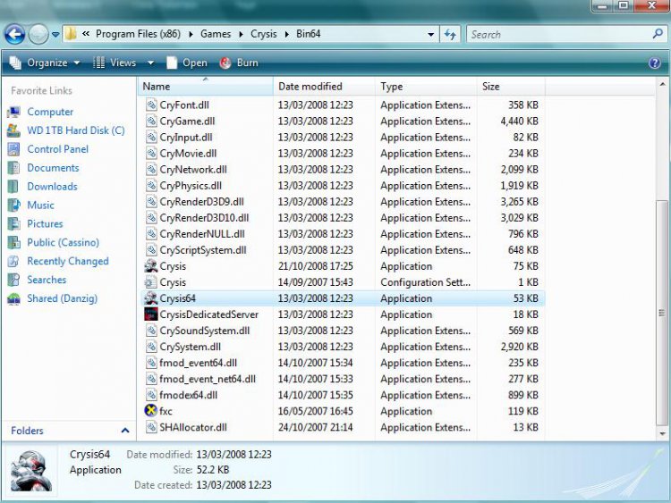Show hidden breadcrumb path chevrons

[86, 34]
